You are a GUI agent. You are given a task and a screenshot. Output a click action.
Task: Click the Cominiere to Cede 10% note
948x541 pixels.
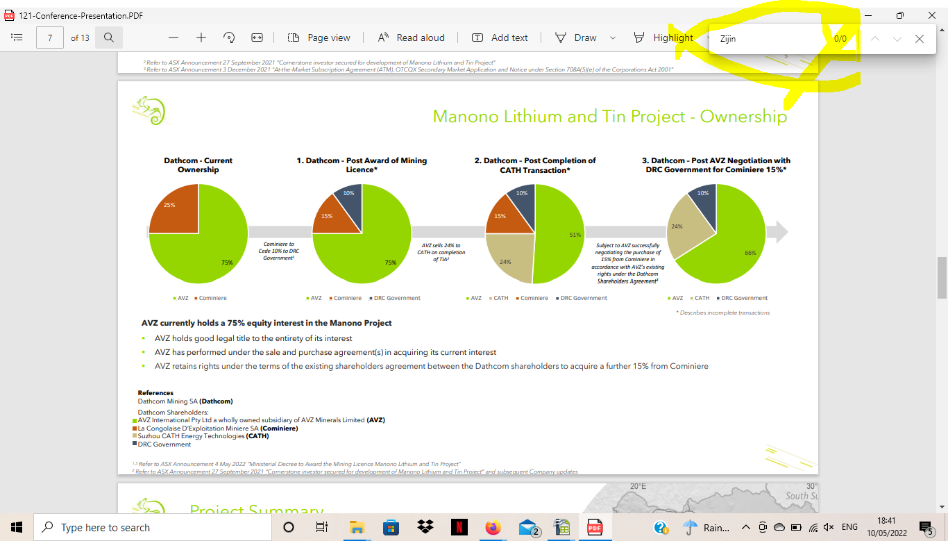tap(279, 251)
